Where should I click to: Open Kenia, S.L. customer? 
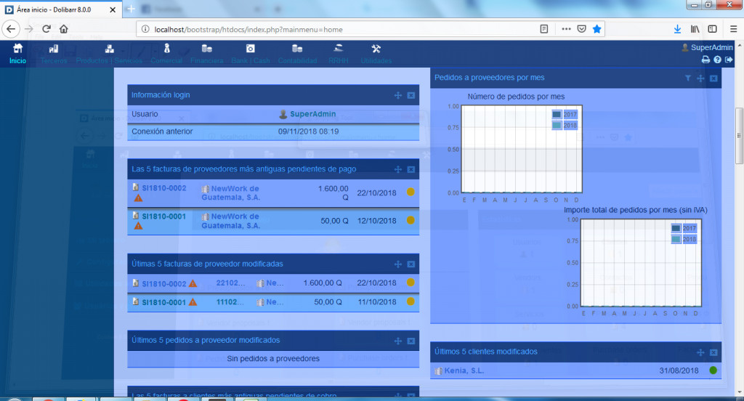pyautogui.click(x=464, y=370)
